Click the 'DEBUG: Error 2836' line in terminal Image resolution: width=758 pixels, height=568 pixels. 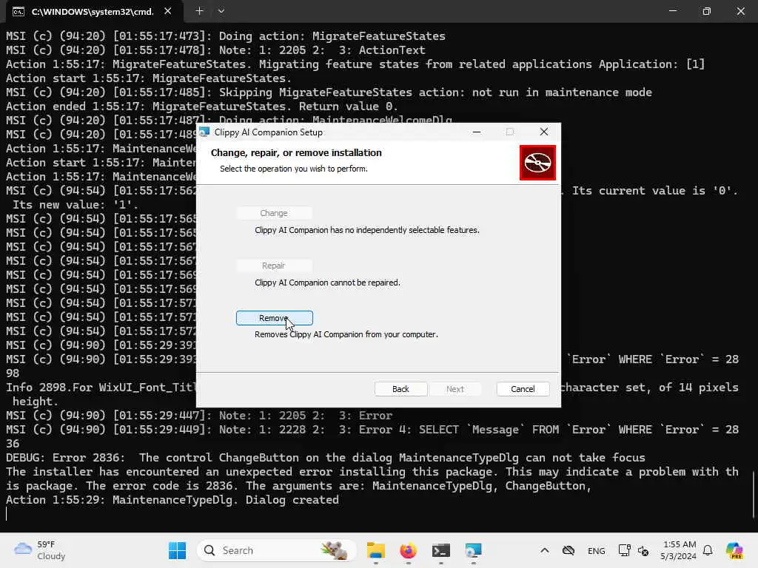[326, 457]
